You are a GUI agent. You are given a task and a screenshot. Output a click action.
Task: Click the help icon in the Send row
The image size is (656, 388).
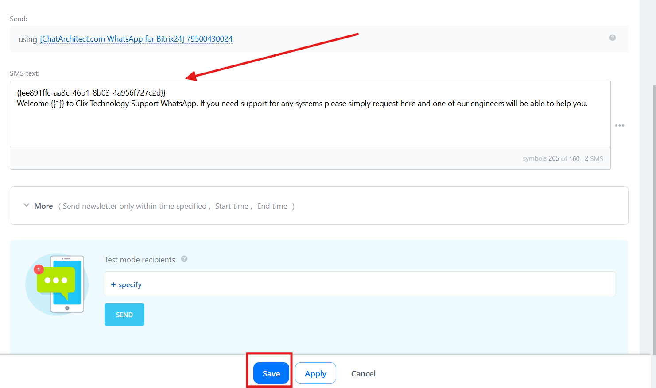[612, 38]
